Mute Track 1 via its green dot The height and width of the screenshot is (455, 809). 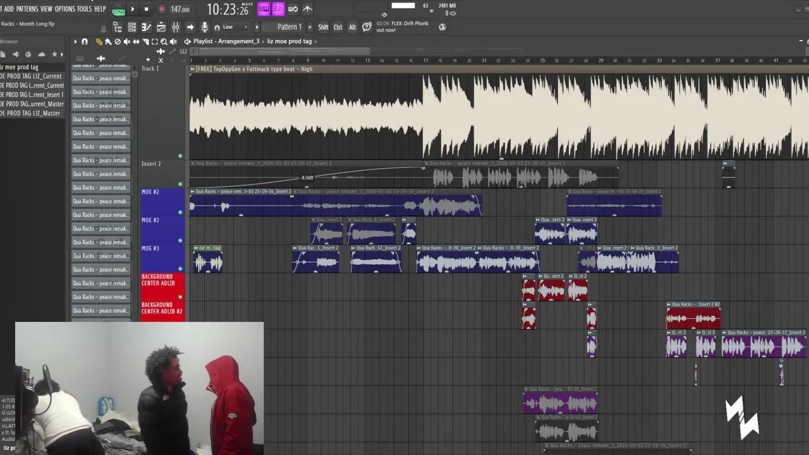coord(180,156)
